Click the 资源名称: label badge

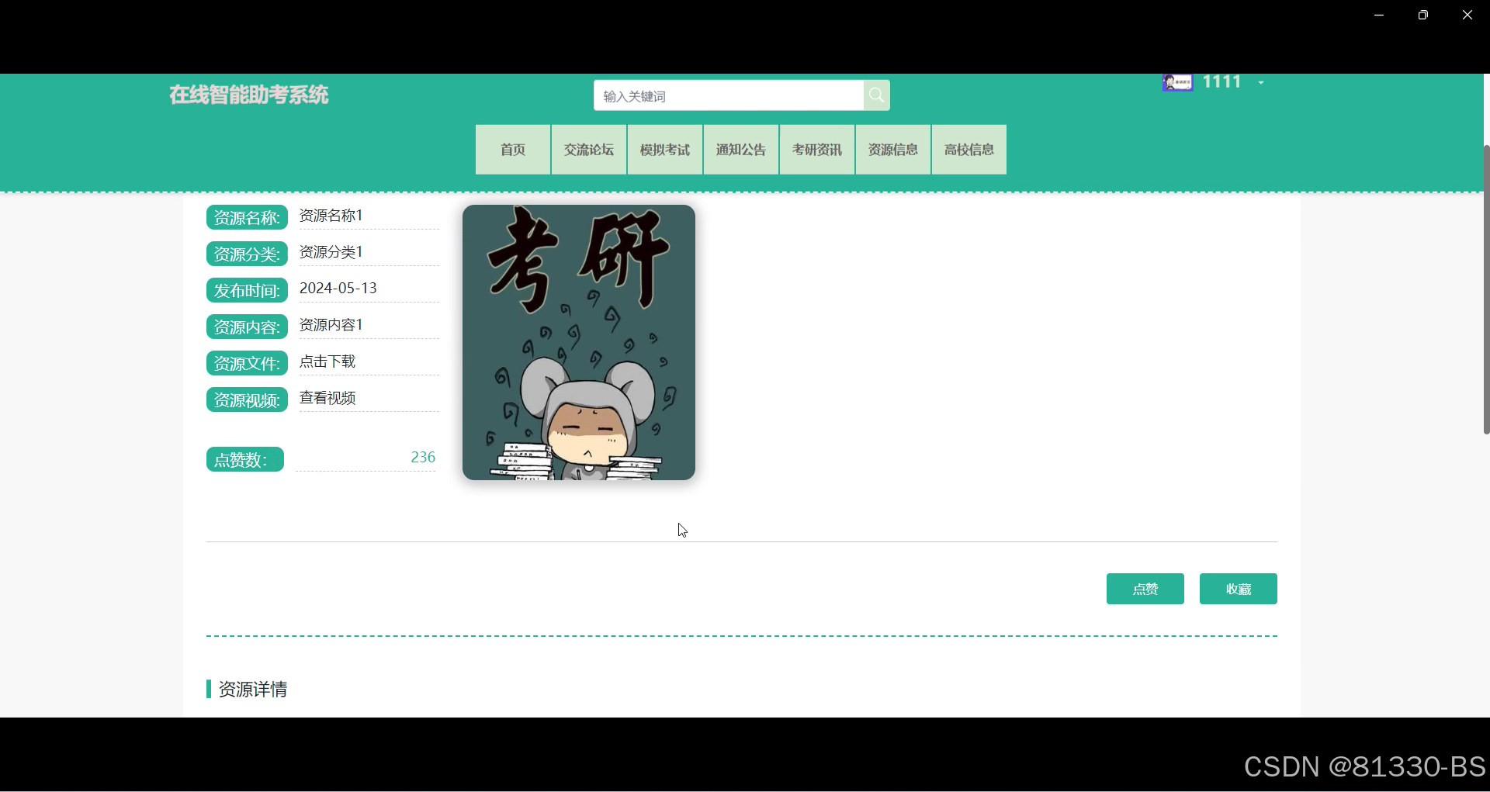[x=247, y=217]
